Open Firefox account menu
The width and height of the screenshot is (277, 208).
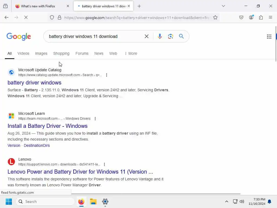pos(251,17)
